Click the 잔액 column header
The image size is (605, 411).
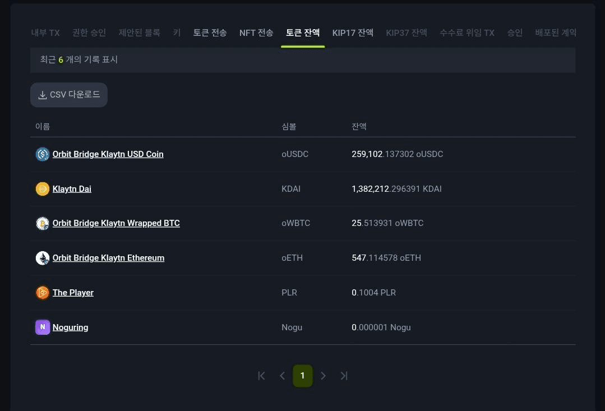[359, 127]
